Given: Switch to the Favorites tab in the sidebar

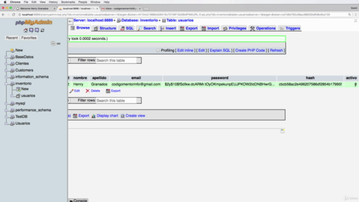Looking at the screenshot, I should pos(29,38).
